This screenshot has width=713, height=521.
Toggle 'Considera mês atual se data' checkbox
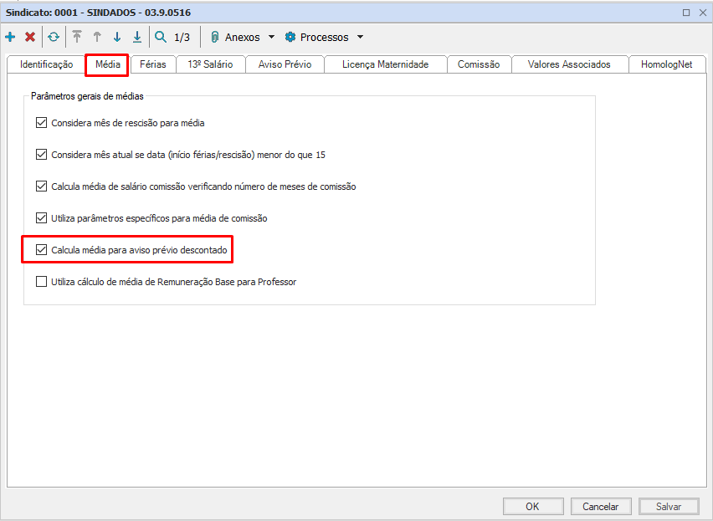(x=41, y=155)
